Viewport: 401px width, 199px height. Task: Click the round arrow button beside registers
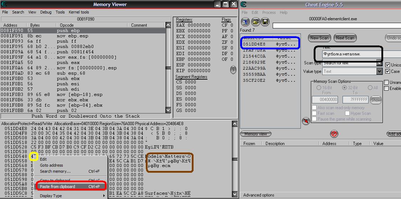[x=233, y=70]
